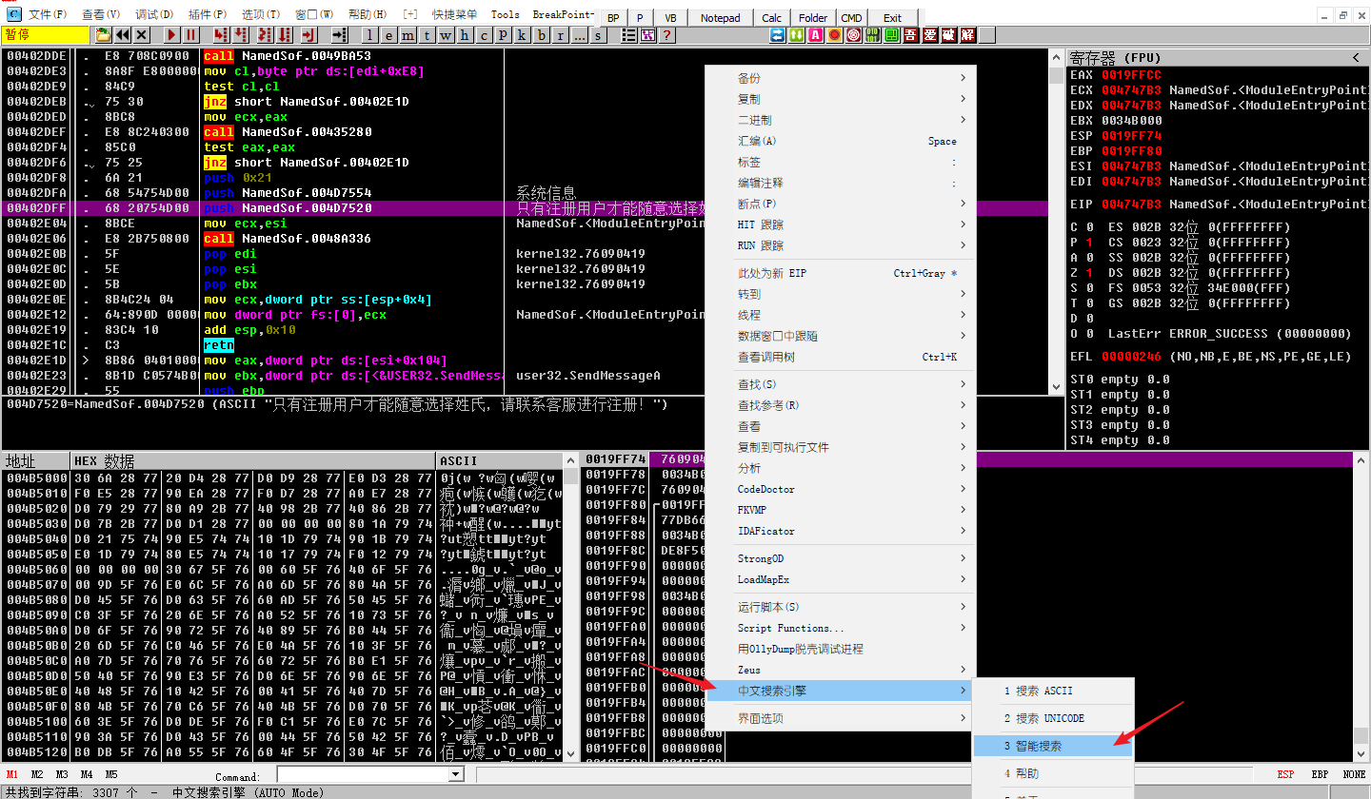Click the Exit shortcut button
The height and width of the screenshot is (799, 1371).
pos(892,18)
